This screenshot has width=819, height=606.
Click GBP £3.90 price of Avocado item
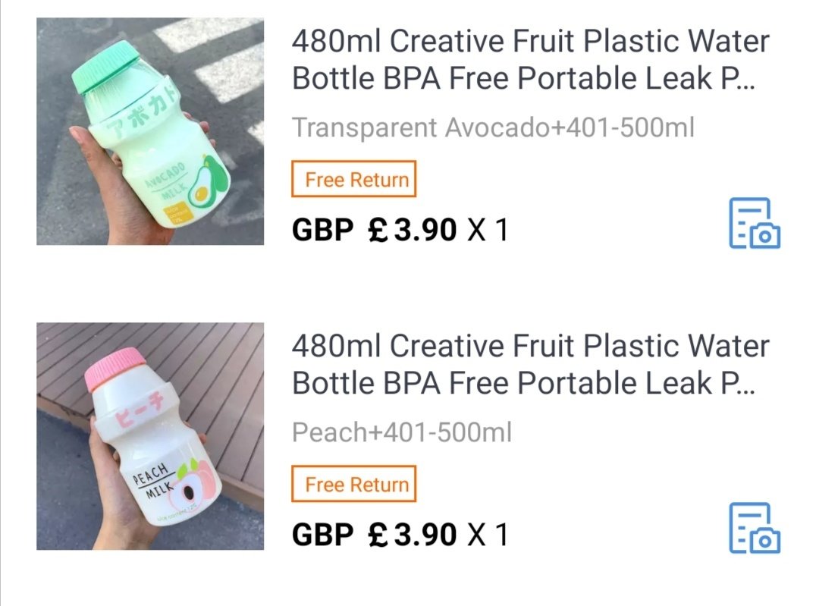[374, 230]
